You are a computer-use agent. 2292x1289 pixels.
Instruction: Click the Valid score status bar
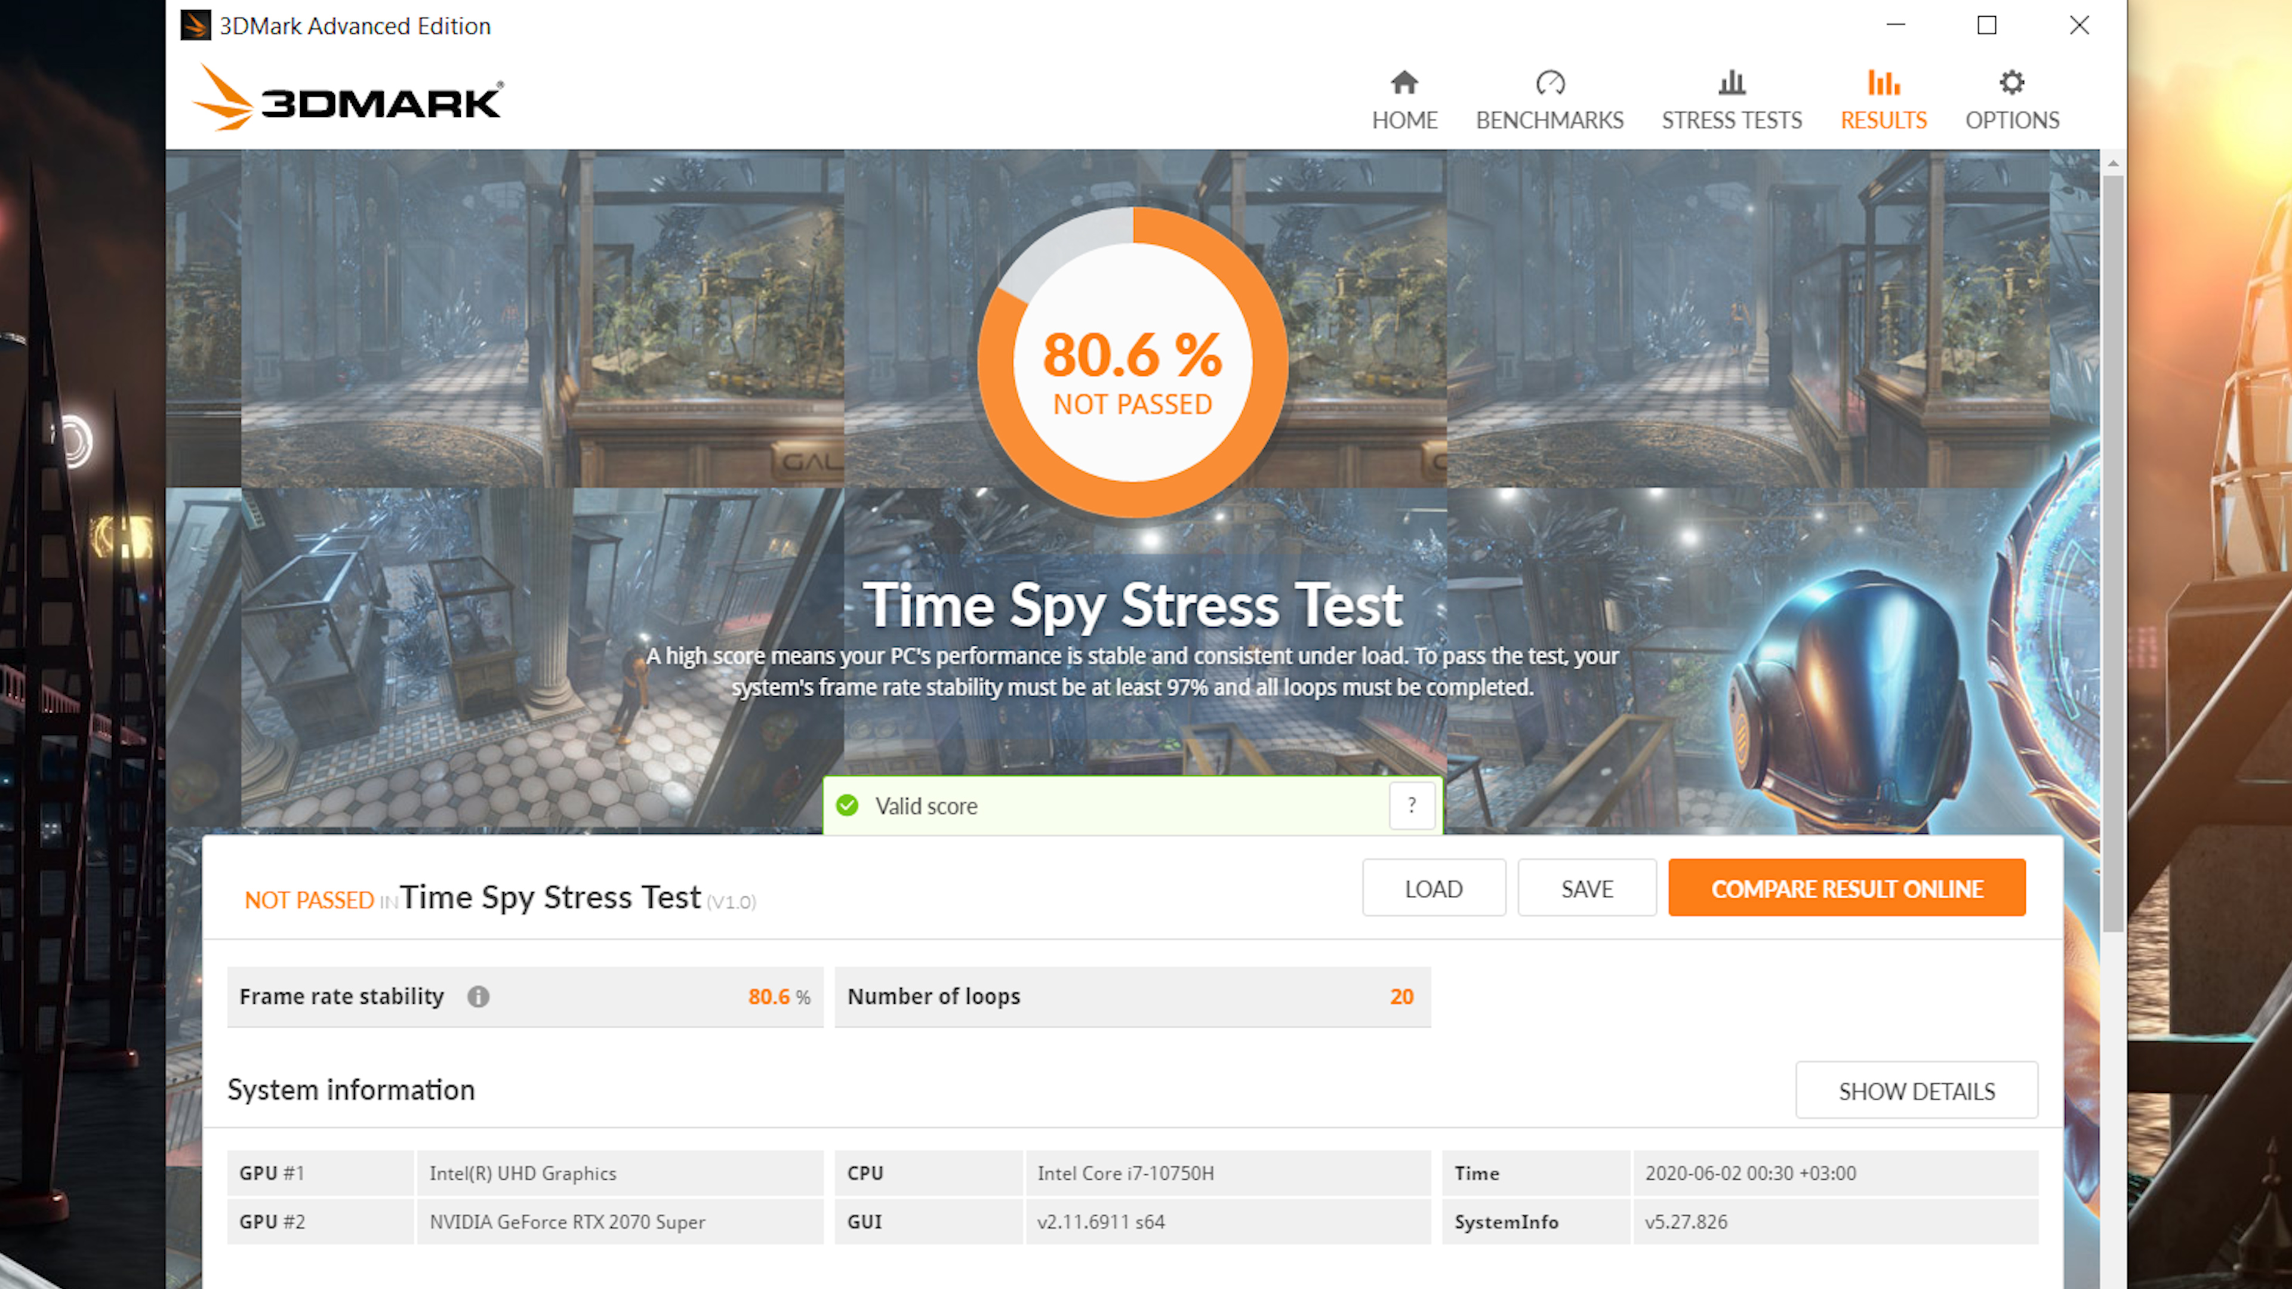[x=1132, y=805]
